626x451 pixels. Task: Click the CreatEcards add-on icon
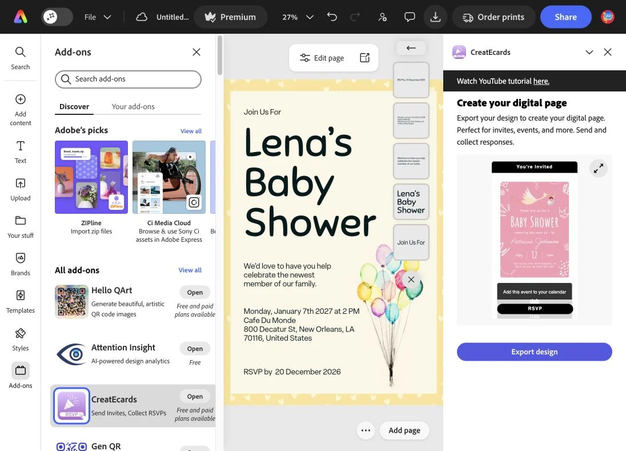coord(71,405)
